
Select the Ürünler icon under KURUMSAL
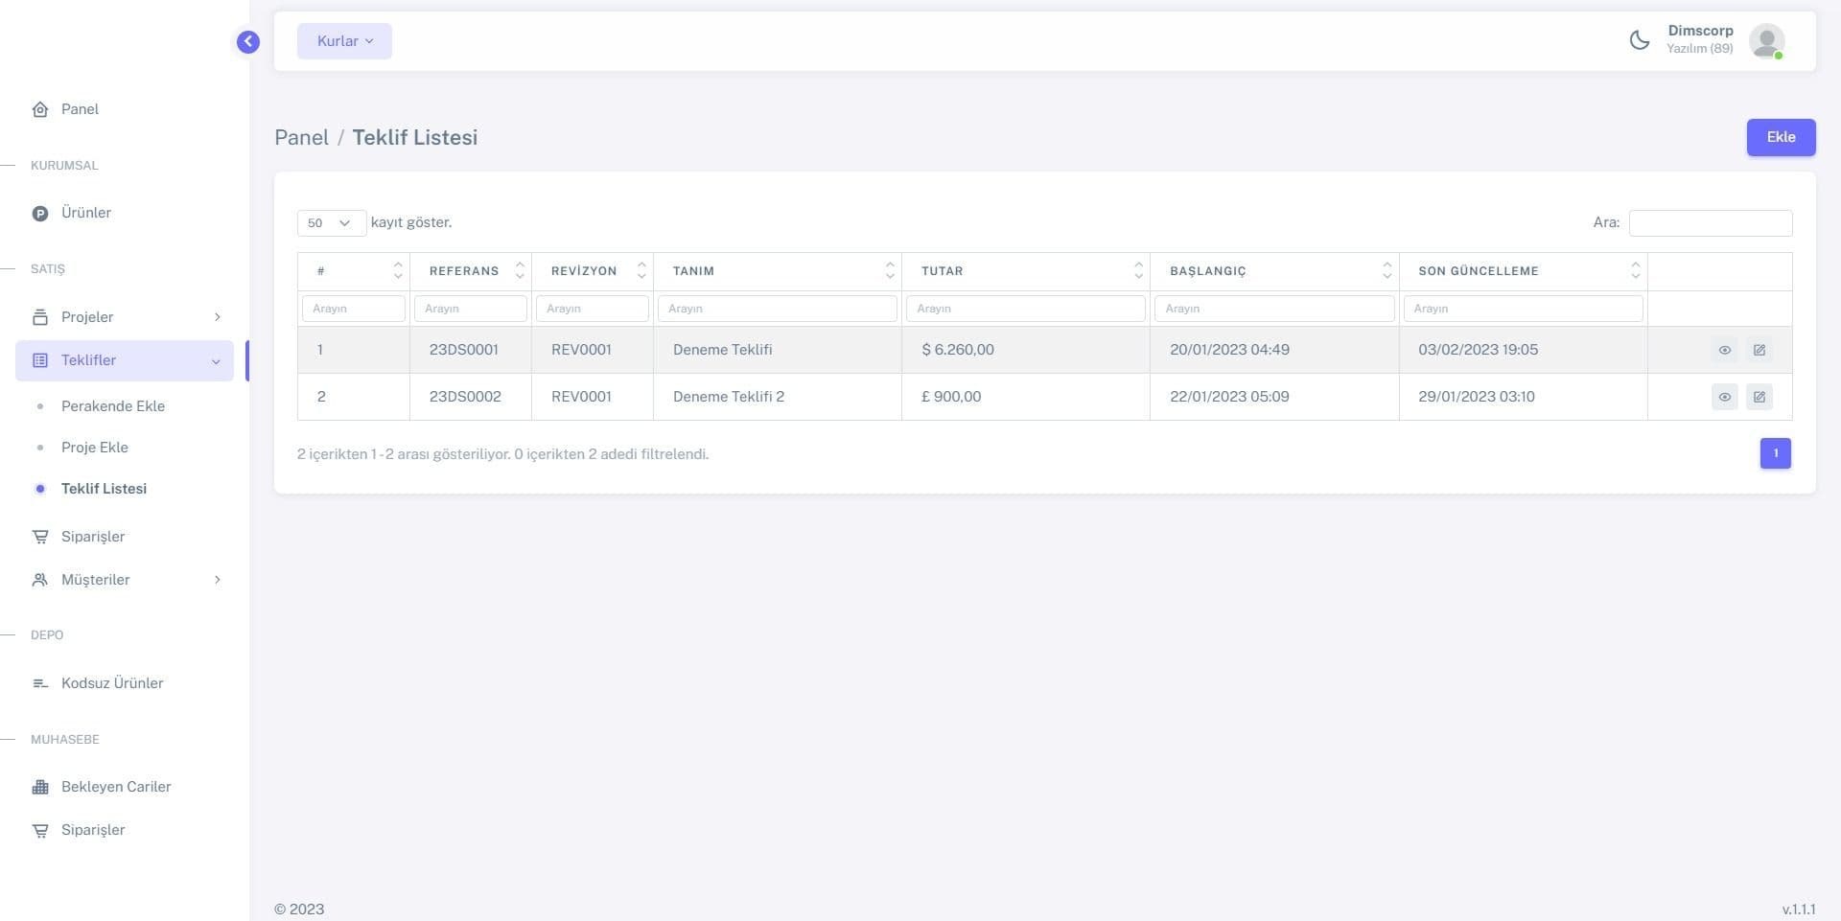[x=39, y=213]
